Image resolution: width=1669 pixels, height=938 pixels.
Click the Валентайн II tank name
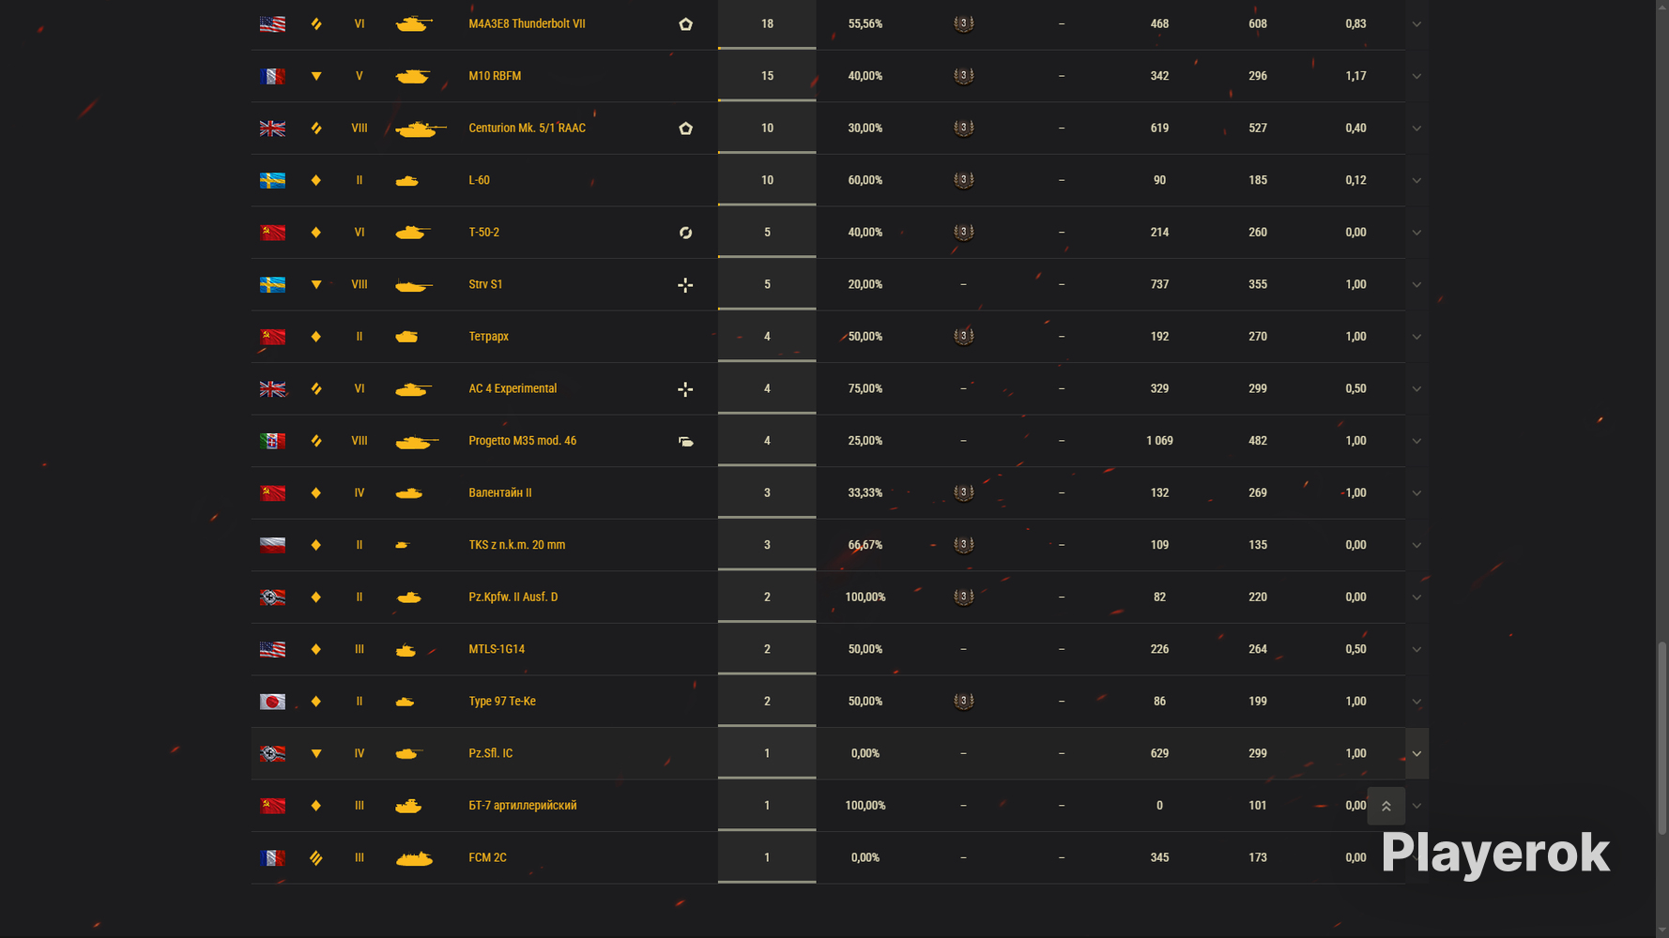tap(499, 492)
